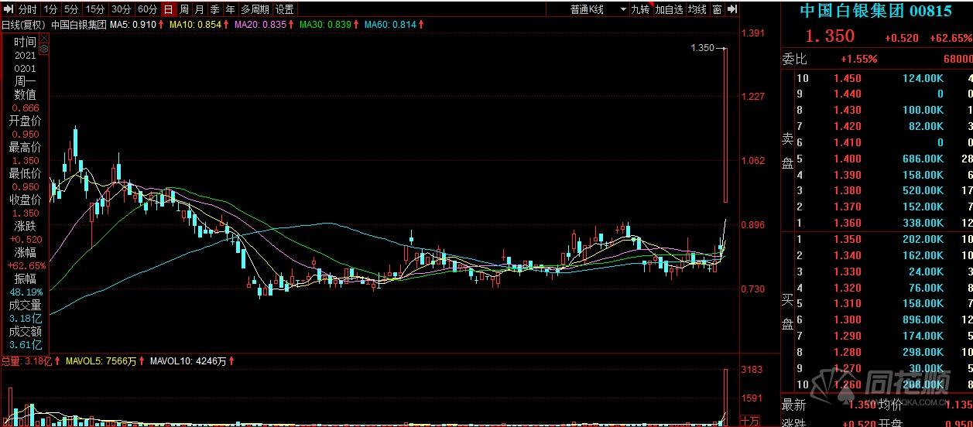Click the 1.350 price callout on chart

(702, 48)
